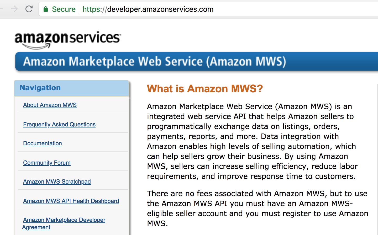Click the green "Secure" label in address bar
Viewport: 378px width, 235px height.
coord(64,9)
